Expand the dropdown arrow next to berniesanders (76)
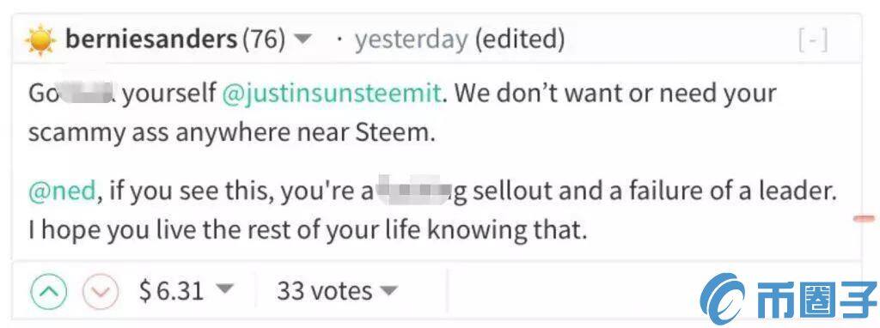 click(x=302, y=39)
